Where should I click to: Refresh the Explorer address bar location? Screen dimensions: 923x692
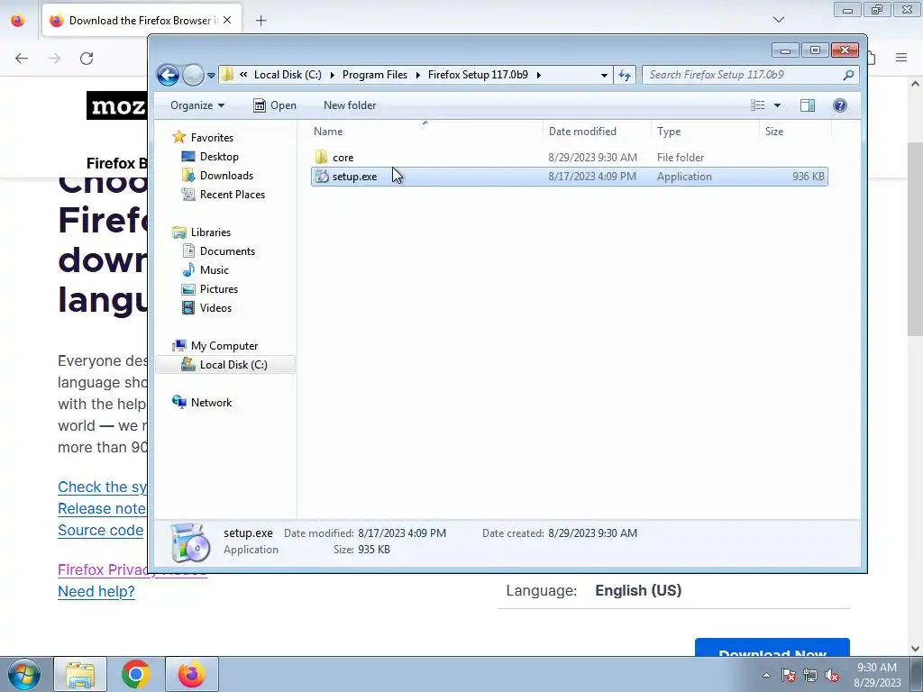[625, 76]
